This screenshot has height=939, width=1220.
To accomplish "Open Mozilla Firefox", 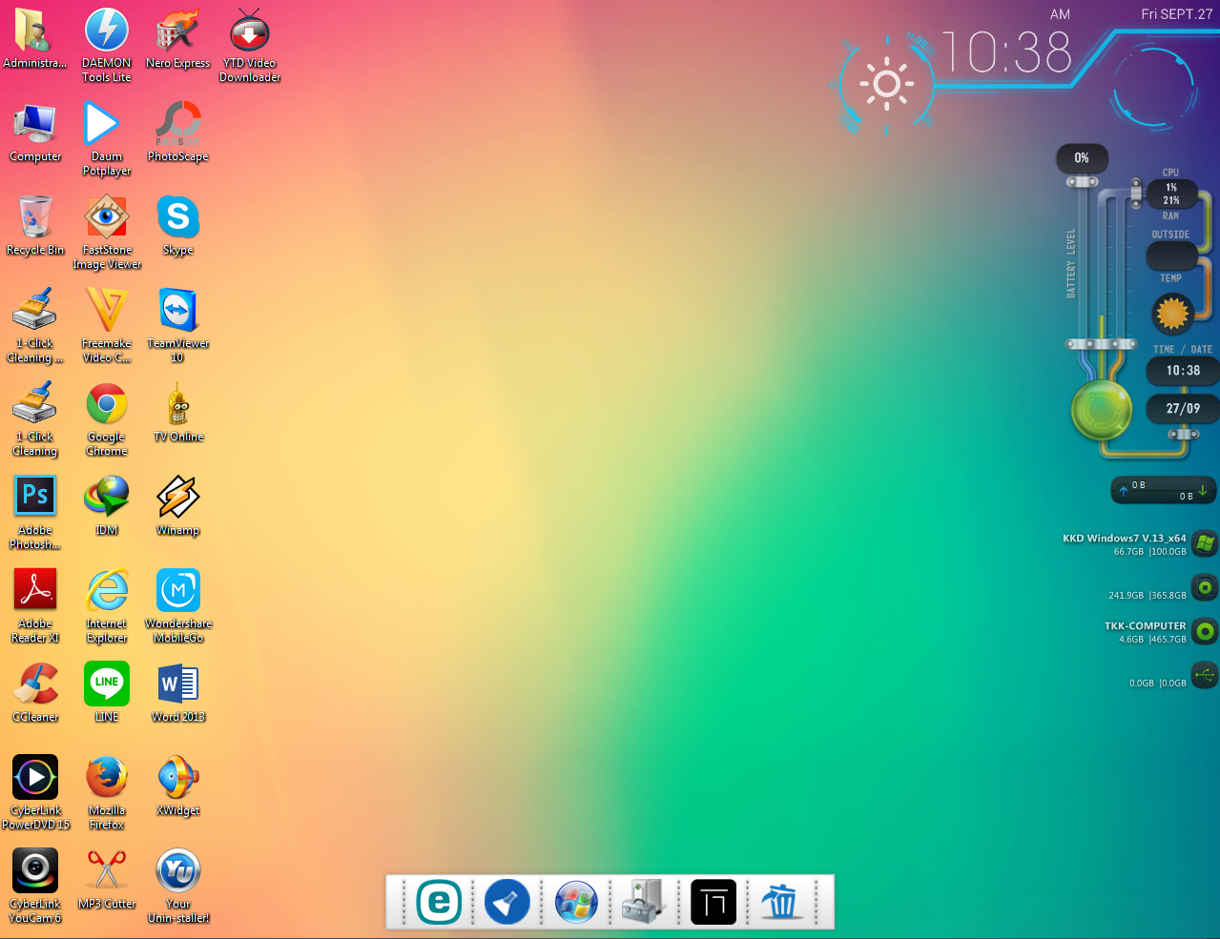I will pyautogui.click(x=107, y=777).
